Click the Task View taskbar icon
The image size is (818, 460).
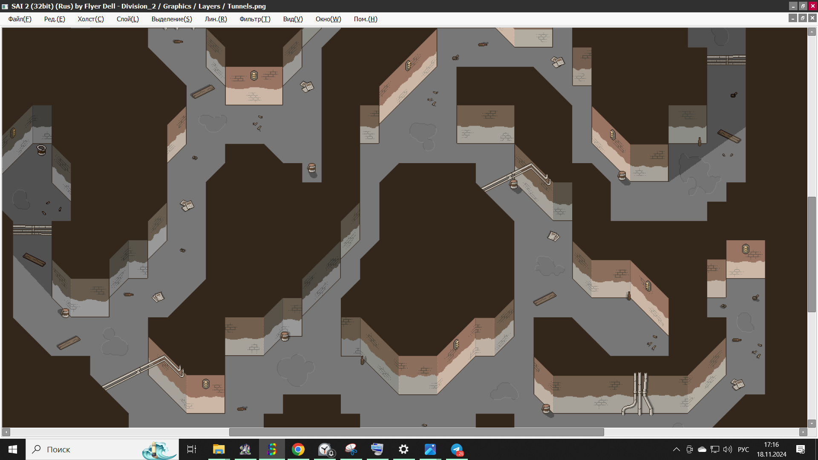[x=192, y=449]
